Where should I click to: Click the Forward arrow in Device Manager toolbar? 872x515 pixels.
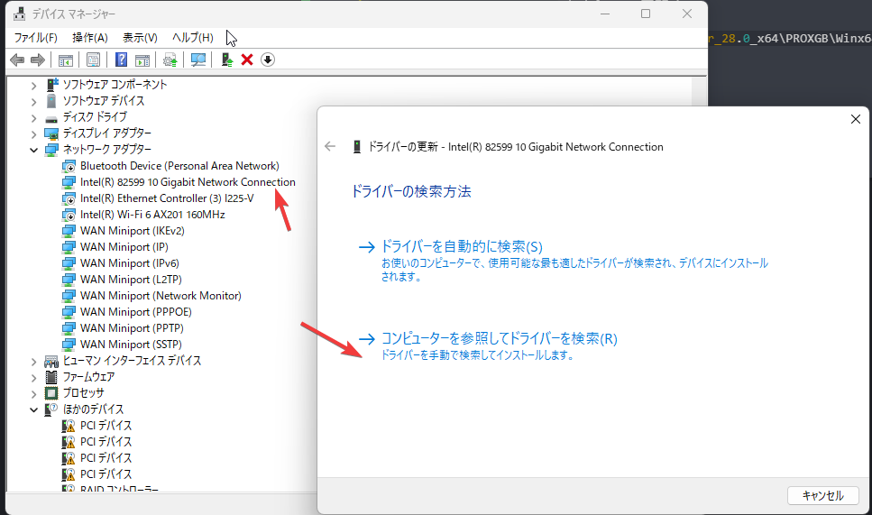point(38,60)
